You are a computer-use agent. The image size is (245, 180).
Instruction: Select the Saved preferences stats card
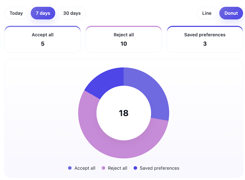click(x=205, y=39)
